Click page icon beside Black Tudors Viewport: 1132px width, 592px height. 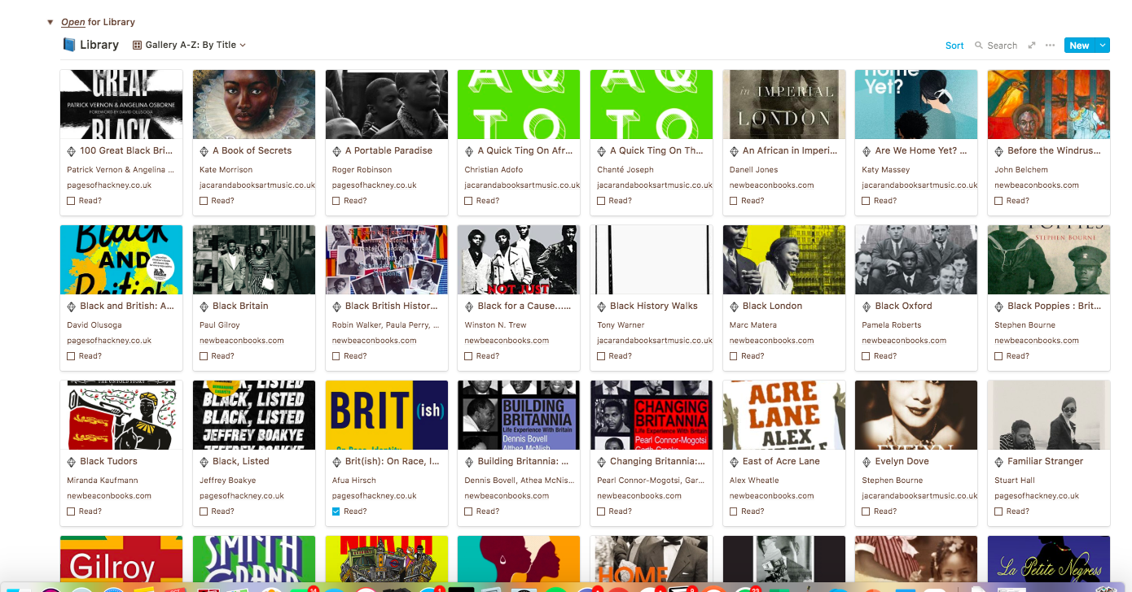[x=72, y=462]
